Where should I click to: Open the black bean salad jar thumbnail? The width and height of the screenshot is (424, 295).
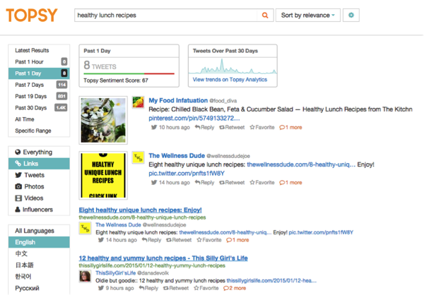coord(103,120)
